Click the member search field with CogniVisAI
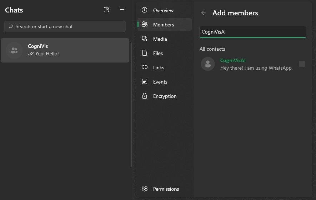 tap(252, 32)
